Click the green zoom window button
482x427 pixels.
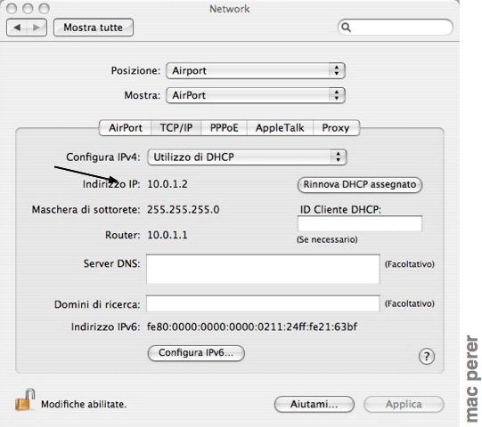[45, 9]
